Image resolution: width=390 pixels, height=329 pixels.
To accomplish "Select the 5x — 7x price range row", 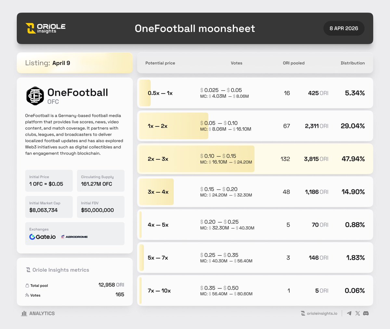I will coord(255,258).
